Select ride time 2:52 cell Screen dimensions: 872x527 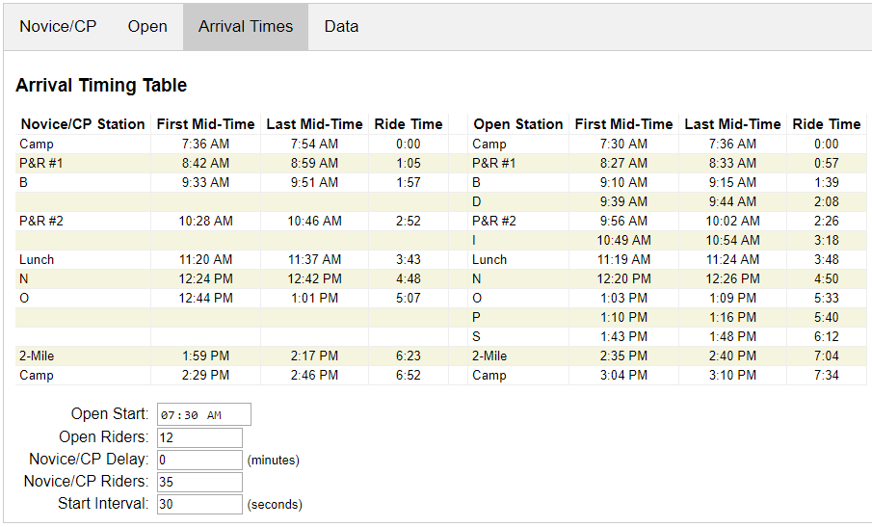coord(409,222)
